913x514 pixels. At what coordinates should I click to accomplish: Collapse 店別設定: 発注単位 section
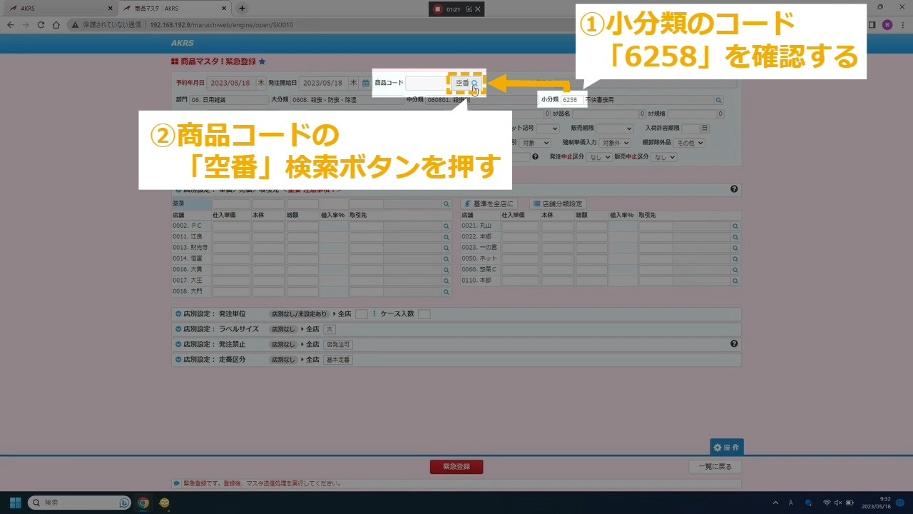[x=178, y=314]
